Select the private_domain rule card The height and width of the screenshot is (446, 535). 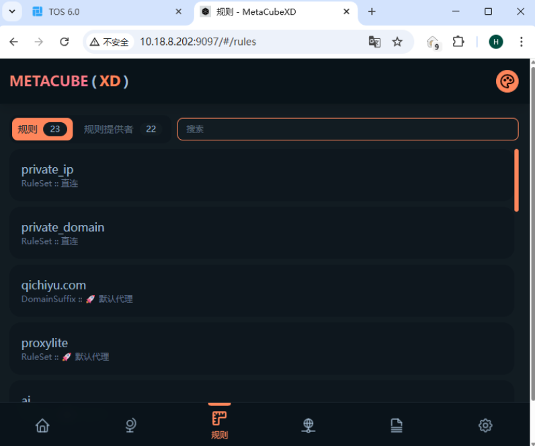point(261,233)
